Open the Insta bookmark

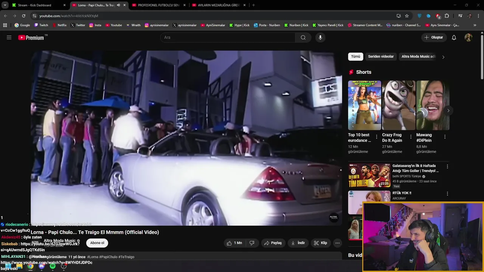[x=95, y=25]
